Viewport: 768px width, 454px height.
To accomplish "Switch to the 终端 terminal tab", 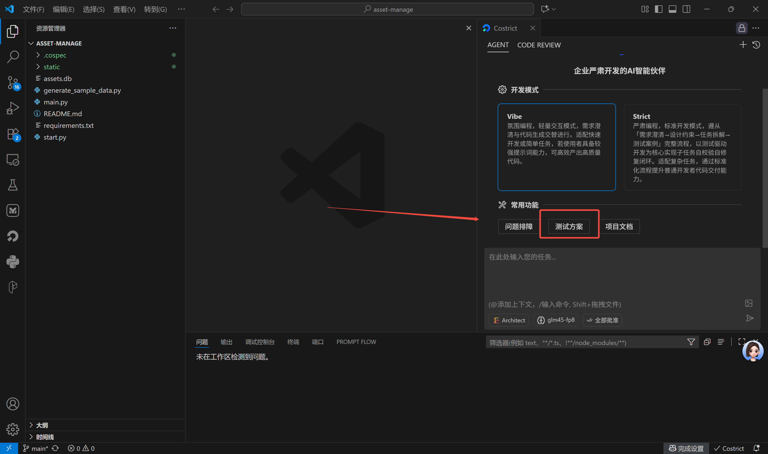I will pos(293,342).
